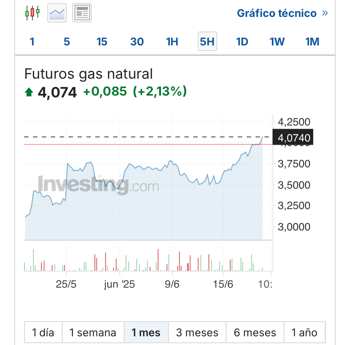This screenshot has width=350, height=345.
Task: Switch interval to 1W
Action: pyautogui.click(x=277, y=42)
